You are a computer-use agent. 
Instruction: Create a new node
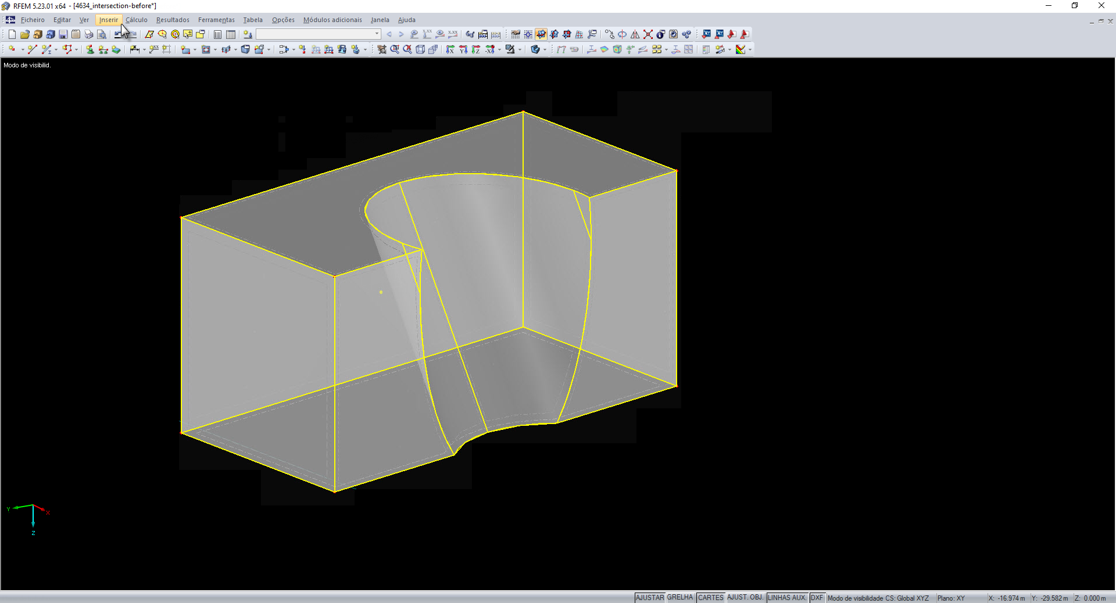(12, 49)
